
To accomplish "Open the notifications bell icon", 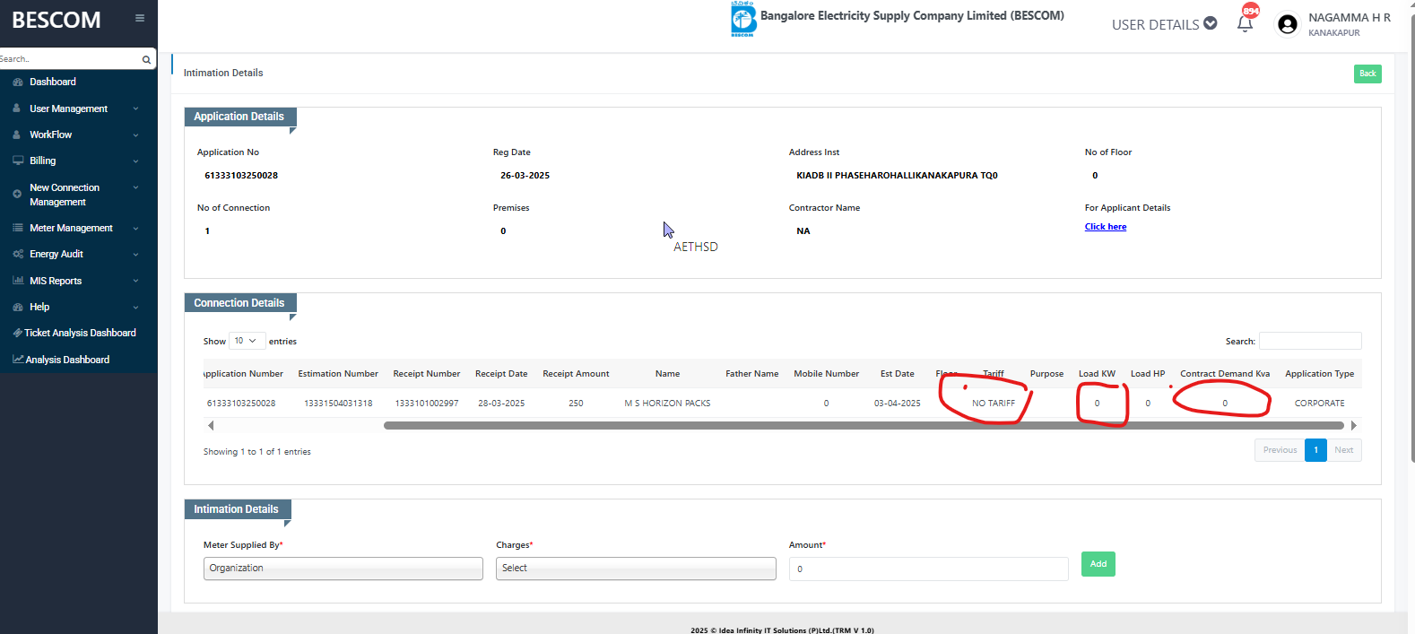I will click(1245, 24).
